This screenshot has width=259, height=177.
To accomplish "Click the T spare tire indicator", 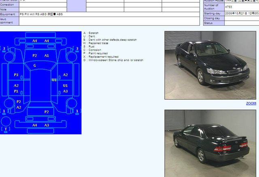I will click(x=6, y=129).
